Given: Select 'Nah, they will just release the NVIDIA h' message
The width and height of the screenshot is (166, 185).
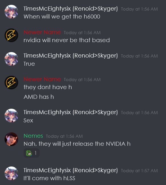Looking at the screenshot, I should coord(77,144).
